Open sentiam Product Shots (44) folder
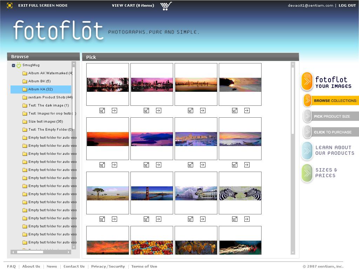Screen dimensions: 359x269 (x=48, y=97)
